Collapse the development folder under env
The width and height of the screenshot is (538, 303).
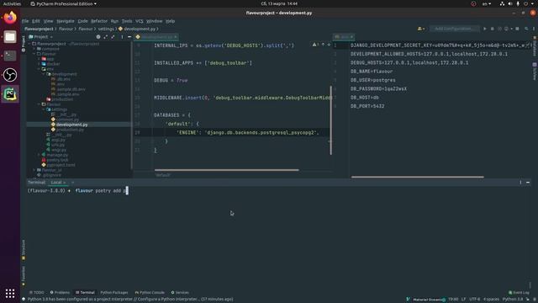coord(45,74)
